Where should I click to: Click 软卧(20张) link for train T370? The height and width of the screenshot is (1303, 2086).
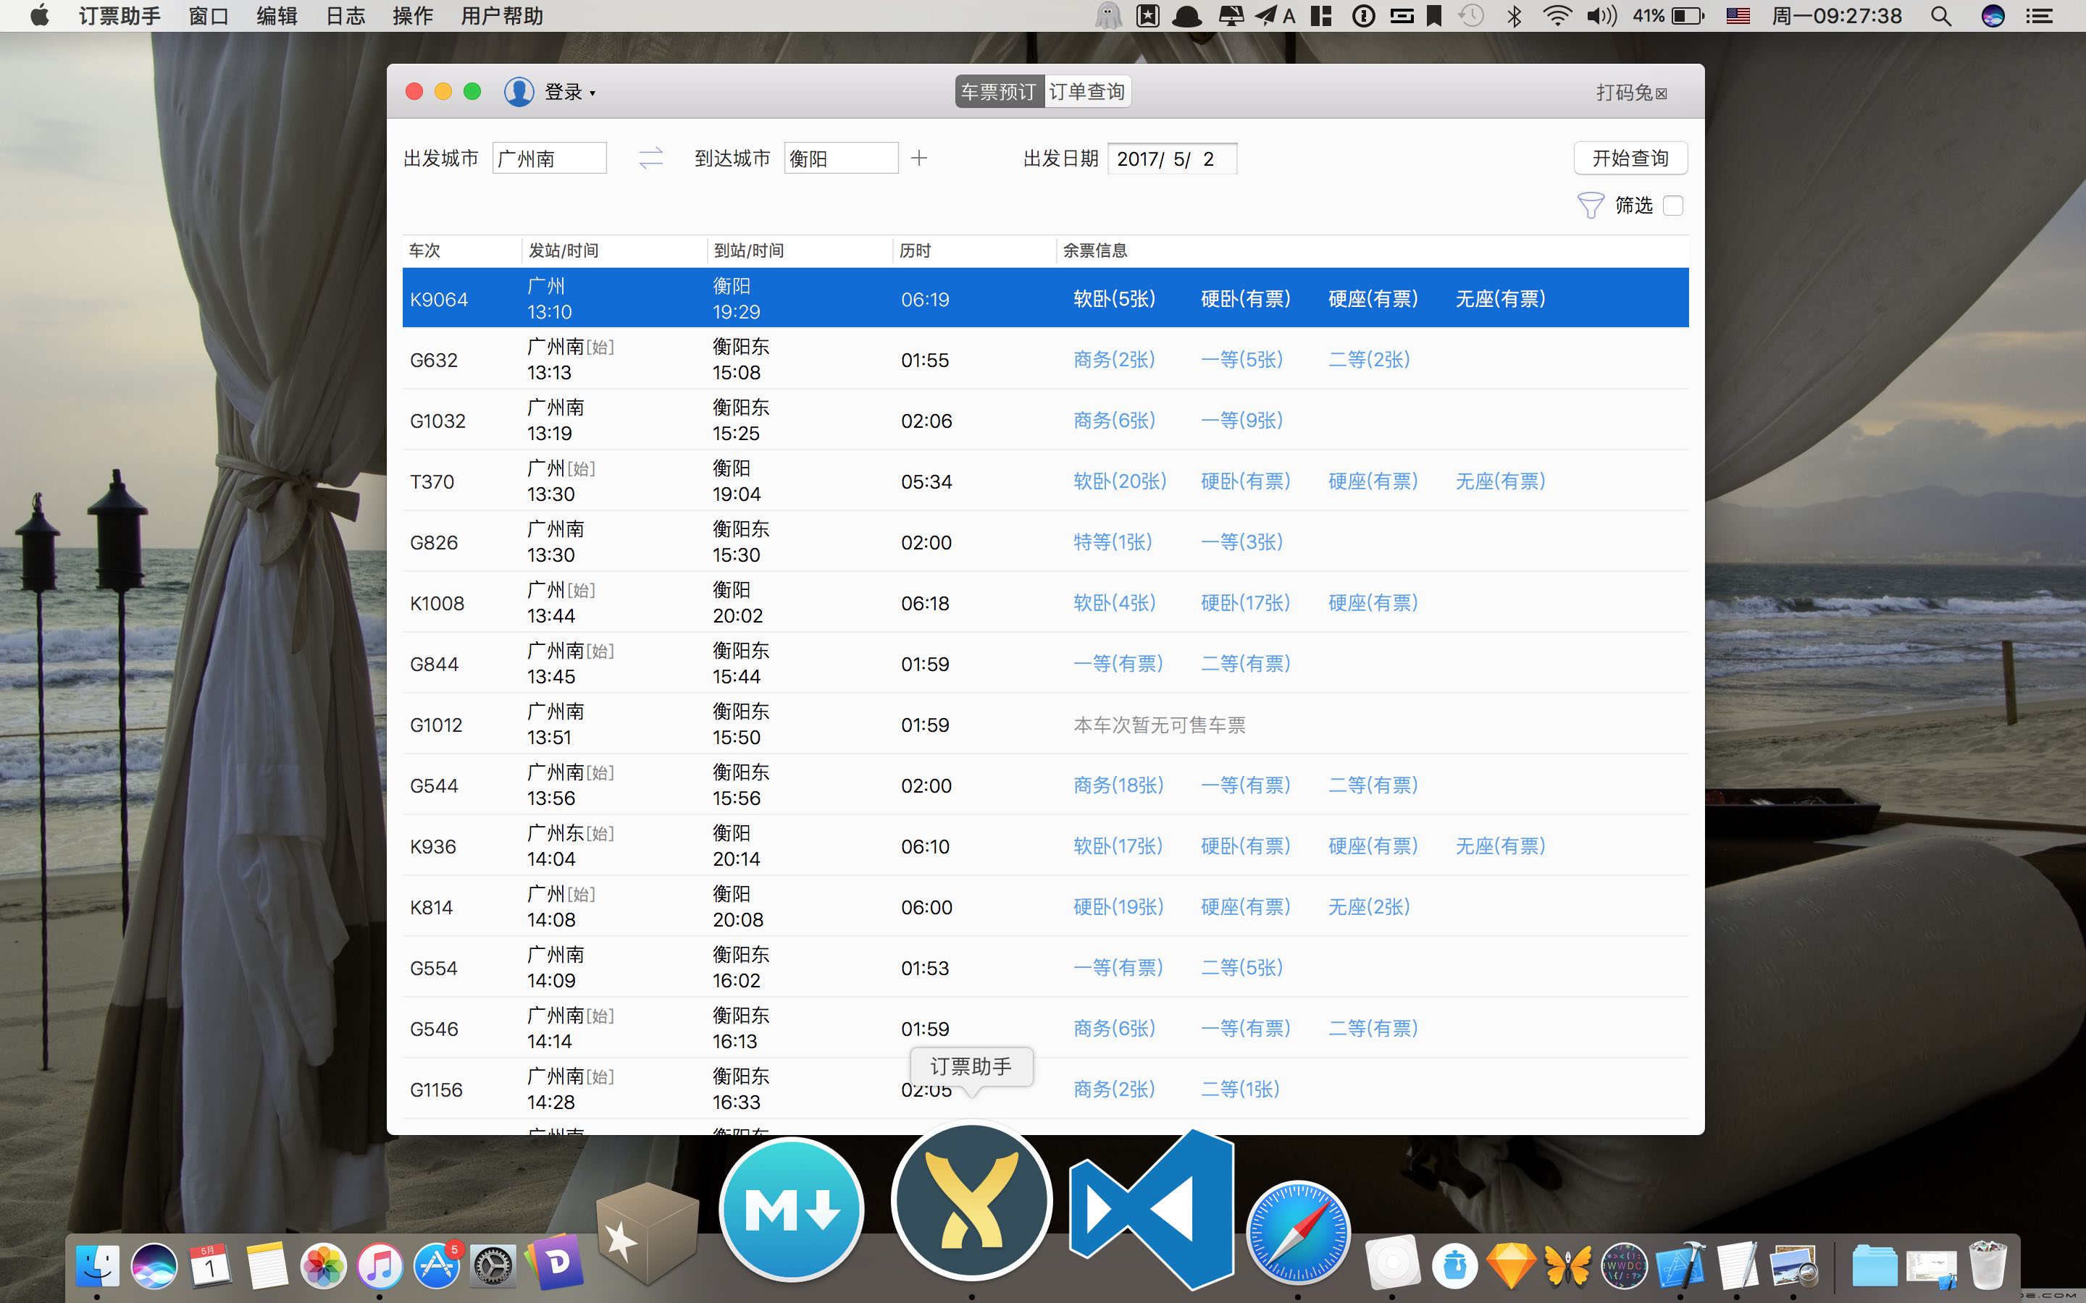coord(1119,481)
